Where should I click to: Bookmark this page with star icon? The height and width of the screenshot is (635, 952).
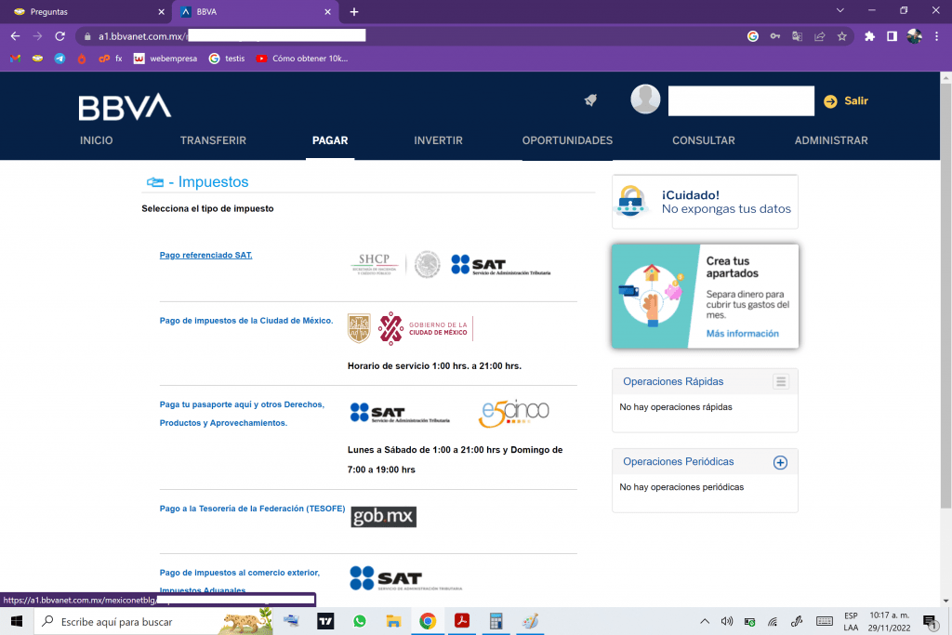coord(841,36)
